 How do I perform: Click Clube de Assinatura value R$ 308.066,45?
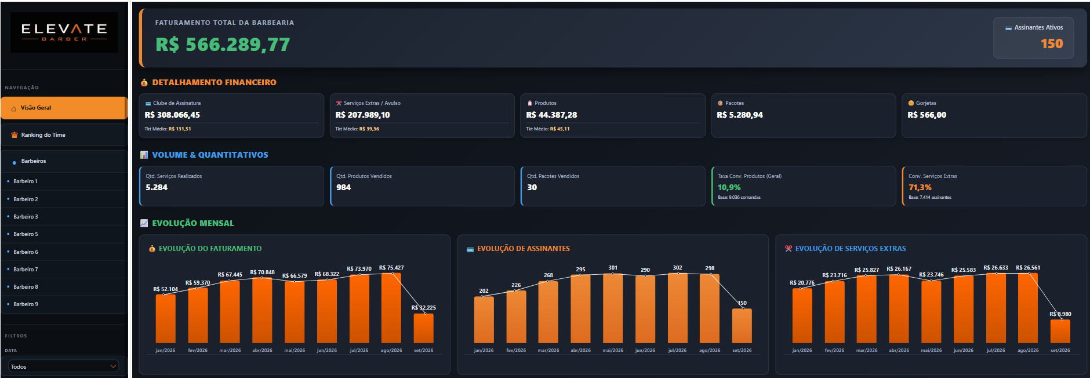pos(172,115)
